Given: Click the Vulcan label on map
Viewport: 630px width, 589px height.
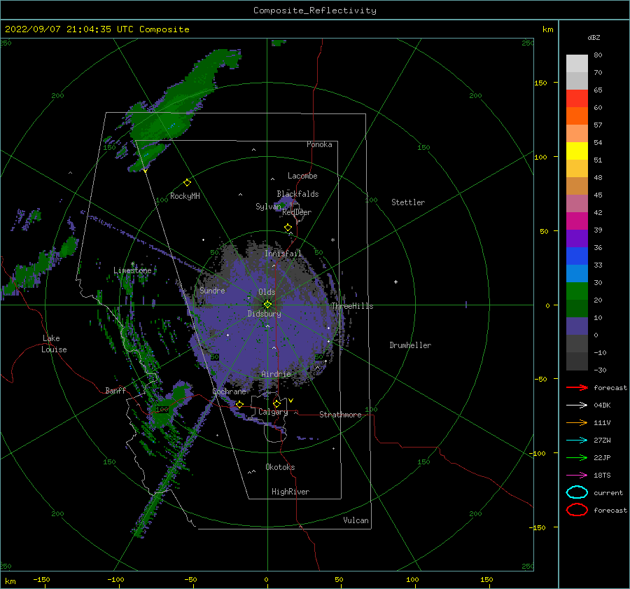Looking at the screenshot, I should (356, 520).
